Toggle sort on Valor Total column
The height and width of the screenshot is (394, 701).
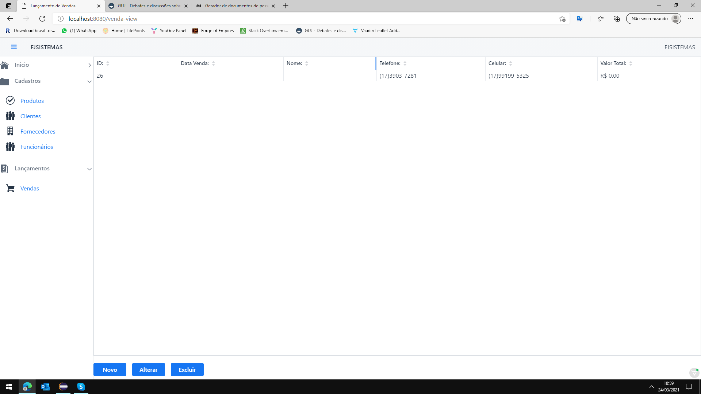631,63
